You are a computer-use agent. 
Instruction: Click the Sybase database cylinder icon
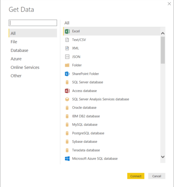67,142
